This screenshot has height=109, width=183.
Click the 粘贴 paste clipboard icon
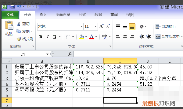tap(9, 25)
